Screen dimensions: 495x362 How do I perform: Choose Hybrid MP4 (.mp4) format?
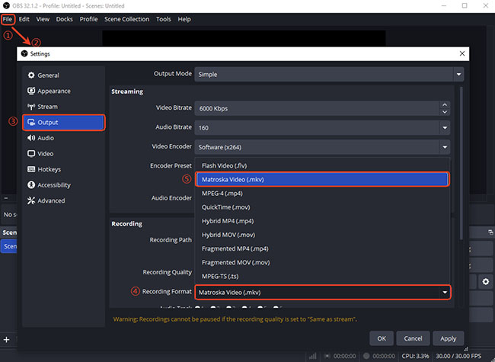(x=322, y=221)
